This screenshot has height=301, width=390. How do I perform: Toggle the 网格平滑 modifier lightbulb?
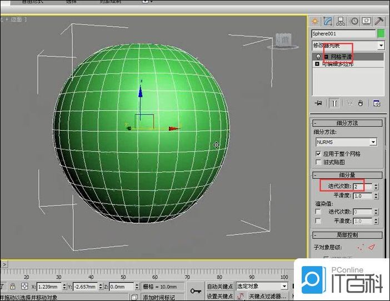coord(318,57)
